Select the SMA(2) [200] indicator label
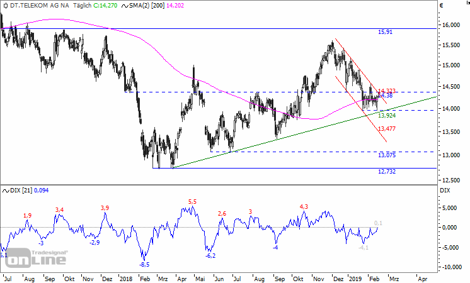 pyautogui.click(x=147, y=6)
